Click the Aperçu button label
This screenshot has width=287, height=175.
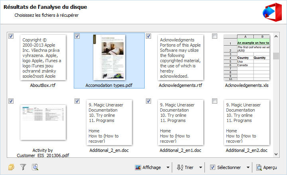(270, 167)
